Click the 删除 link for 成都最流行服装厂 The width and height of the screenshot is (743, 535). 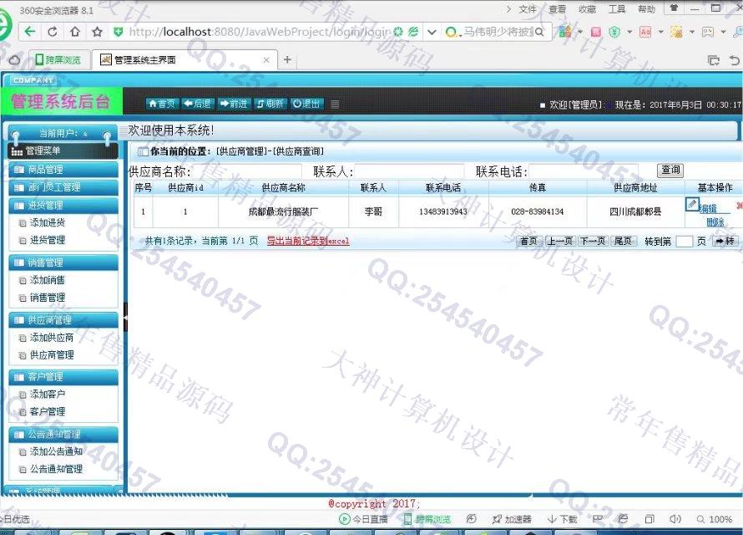tap(715, 222)
